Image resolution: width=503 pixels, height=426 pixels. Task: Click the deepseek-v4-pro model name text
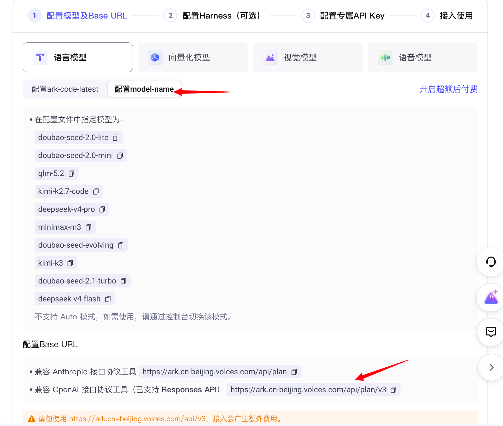pos(67,209)
